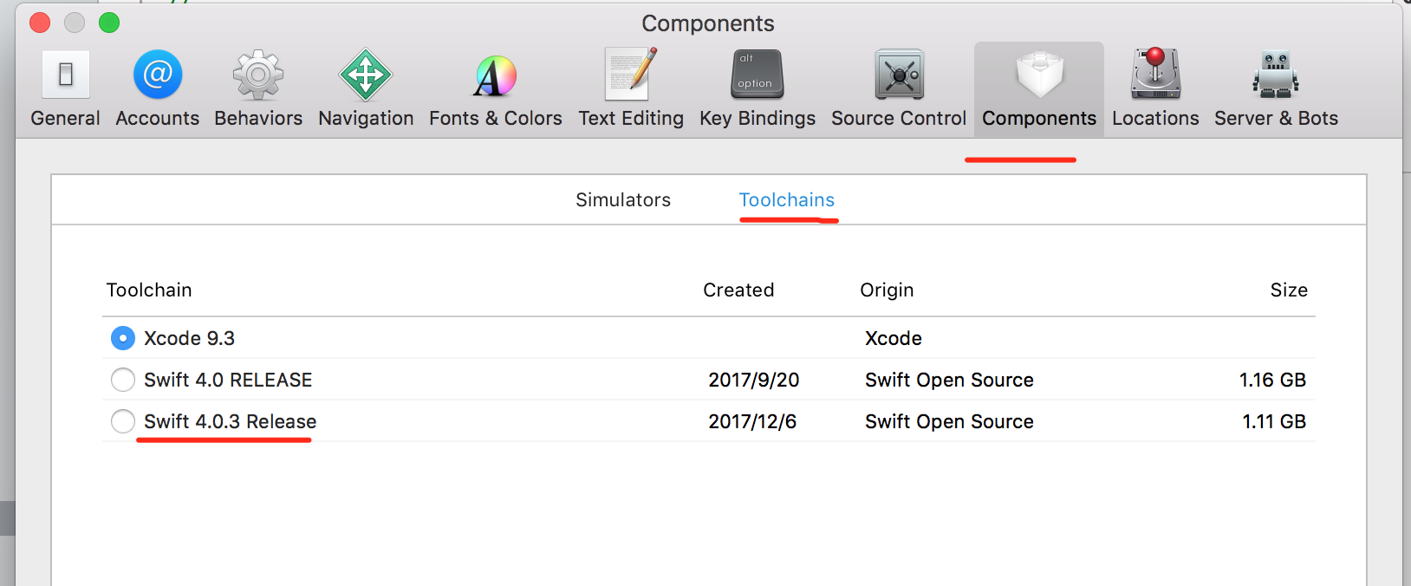This screenshot has width=1411, height=586.
Task: Switch to the Toolchains tab
Action: pyautogui.click(x=787, y=200)
